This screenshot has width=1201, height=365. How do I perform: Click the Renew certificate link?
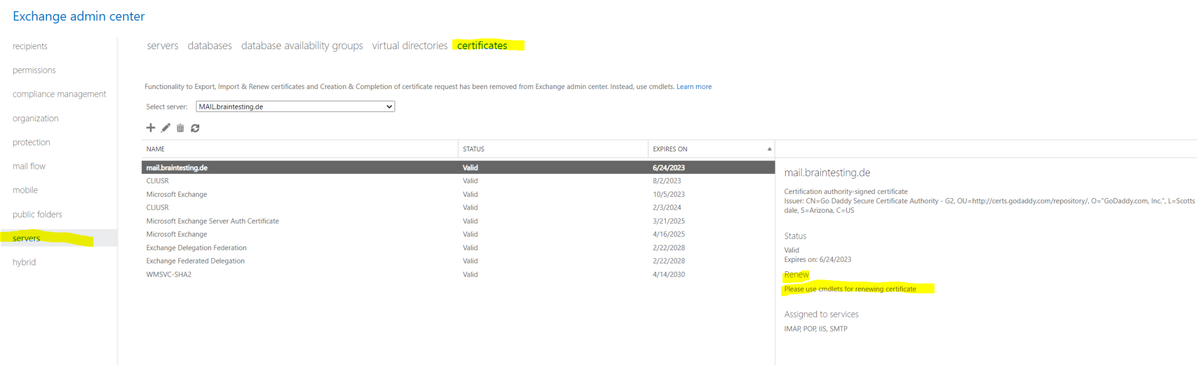(x=796, y=275)
